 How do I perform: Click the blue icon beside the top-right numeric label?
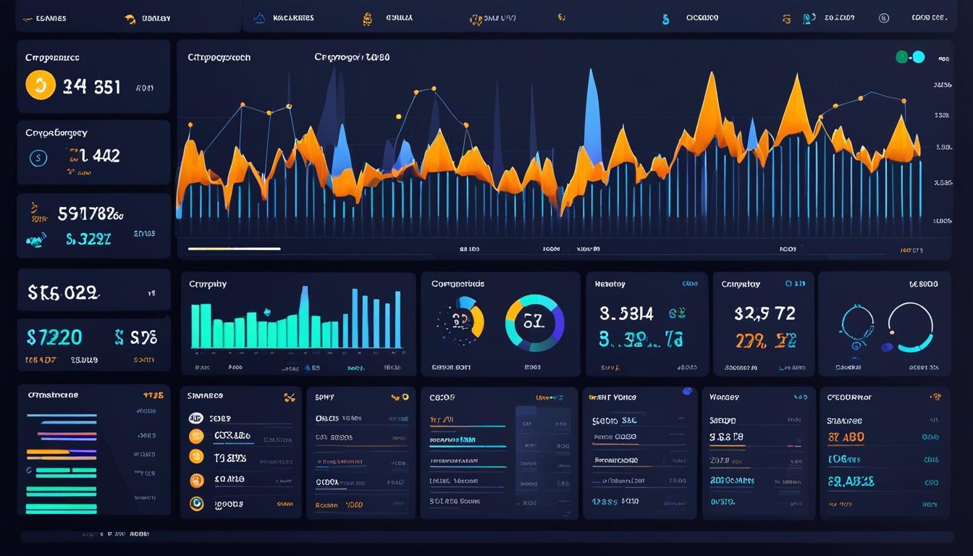coord(809,18)
